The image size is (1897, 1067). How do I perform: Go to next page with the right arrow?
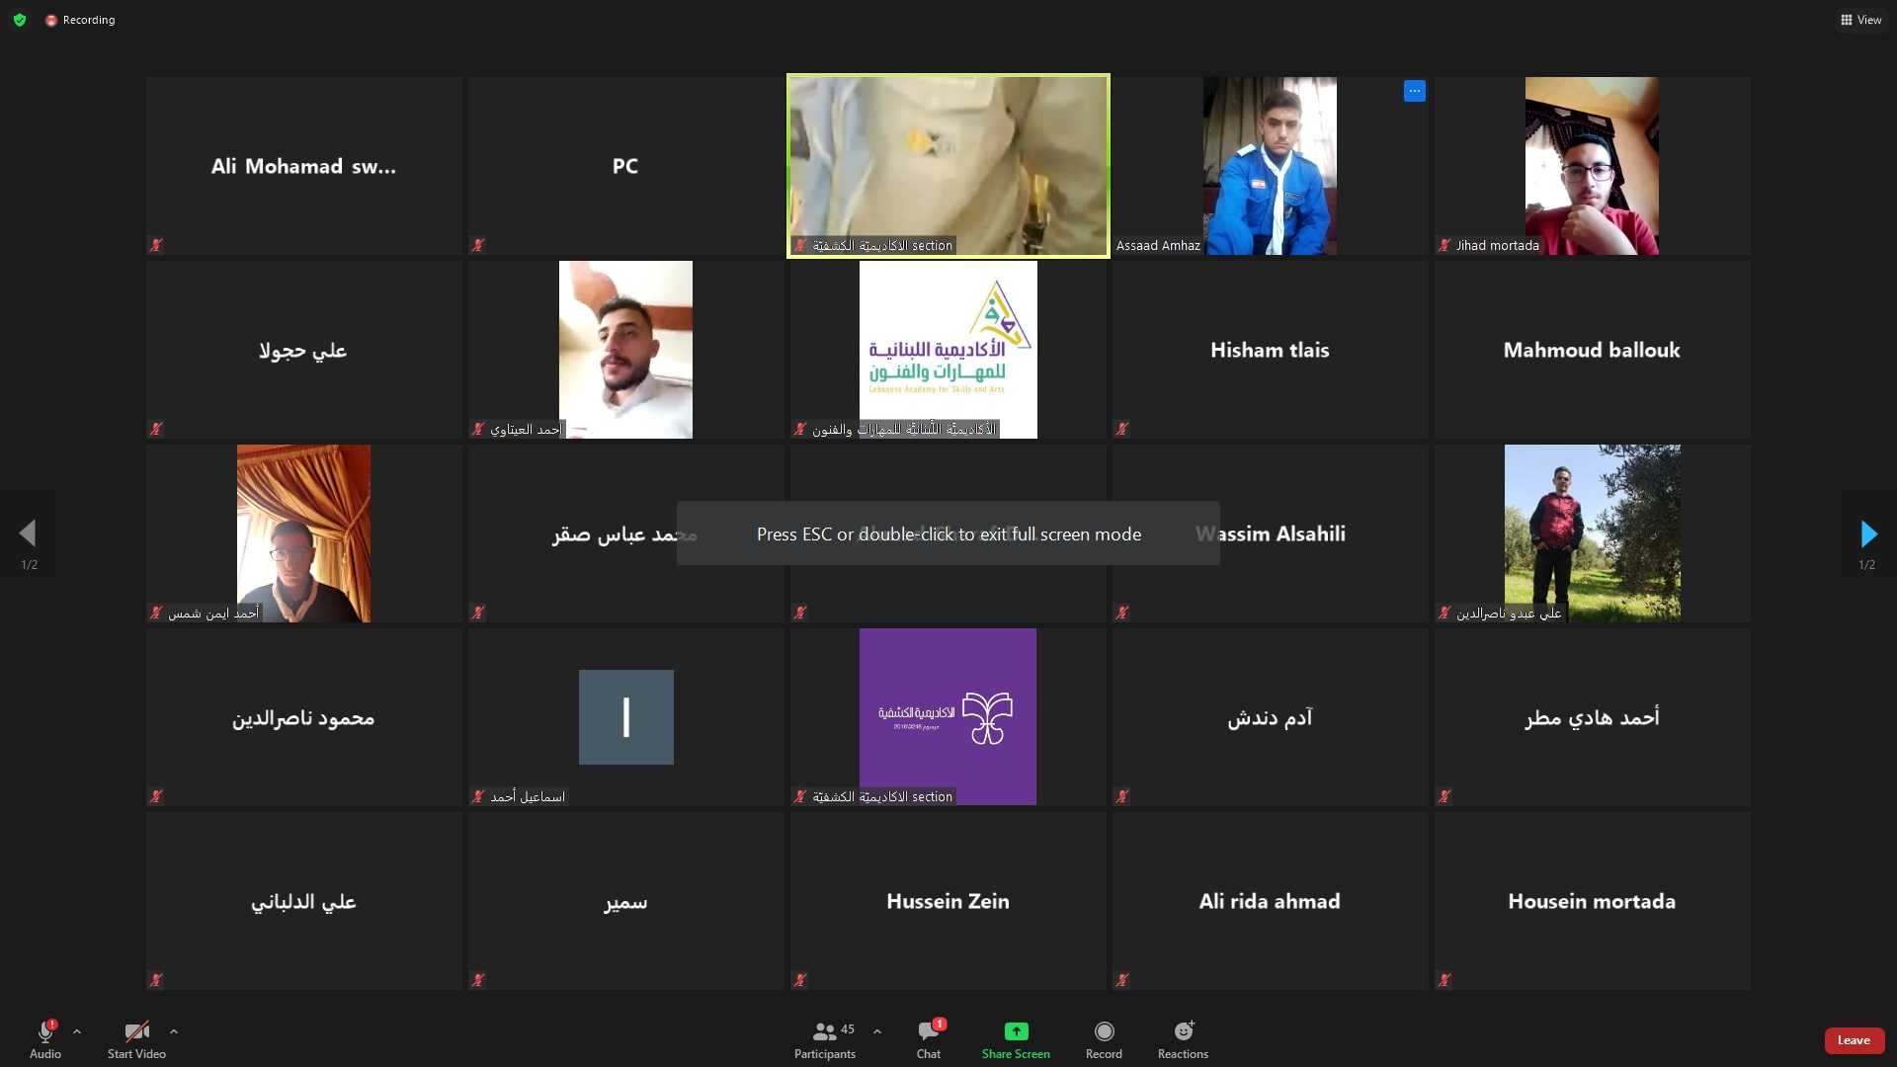click(x=1867, y=534)
